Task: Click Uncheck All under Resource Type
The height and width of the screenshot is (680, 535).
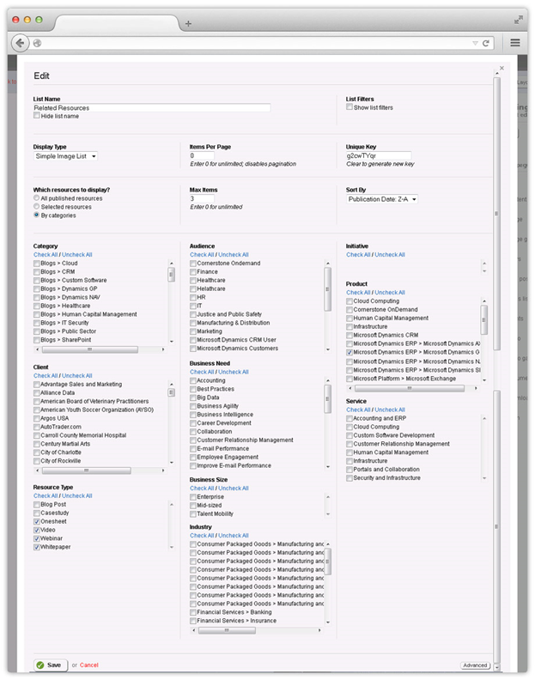Action: tap(76, 495)
